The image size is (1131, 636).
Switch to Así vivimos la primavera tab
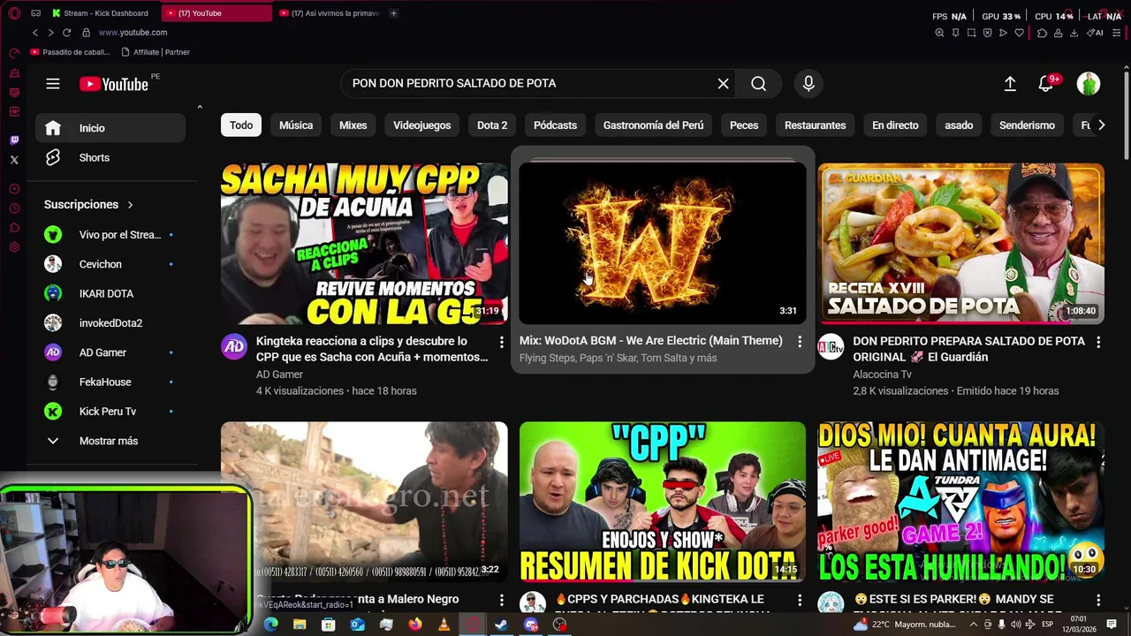click(x=329, y=13)
